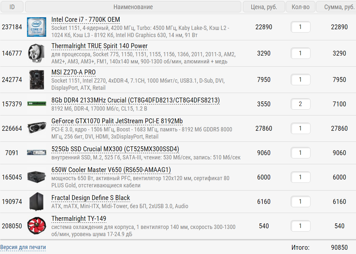Screen dimensions: 356x254
Task: Click the MSI Z270-A PRO motherboard image
Action: [36, 80]
